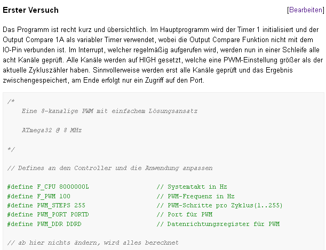This screenshot has width=326, height=250.
Task: Click the PWM_STEPS 255 define line
Action: 46,205
